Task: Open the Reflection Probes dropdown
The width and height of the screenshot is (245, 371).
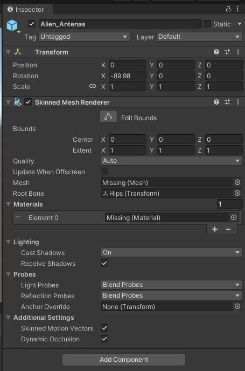Action: coord(171,296)
